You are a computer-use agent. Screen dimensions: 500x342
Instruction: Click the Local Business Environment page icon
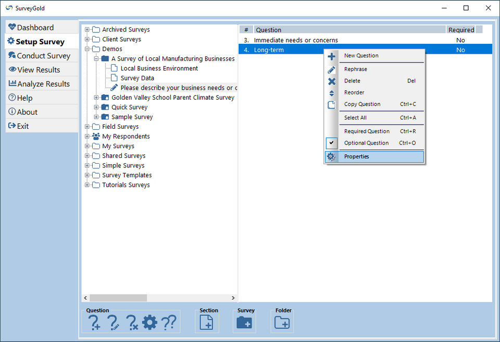[x=114, y=68]
